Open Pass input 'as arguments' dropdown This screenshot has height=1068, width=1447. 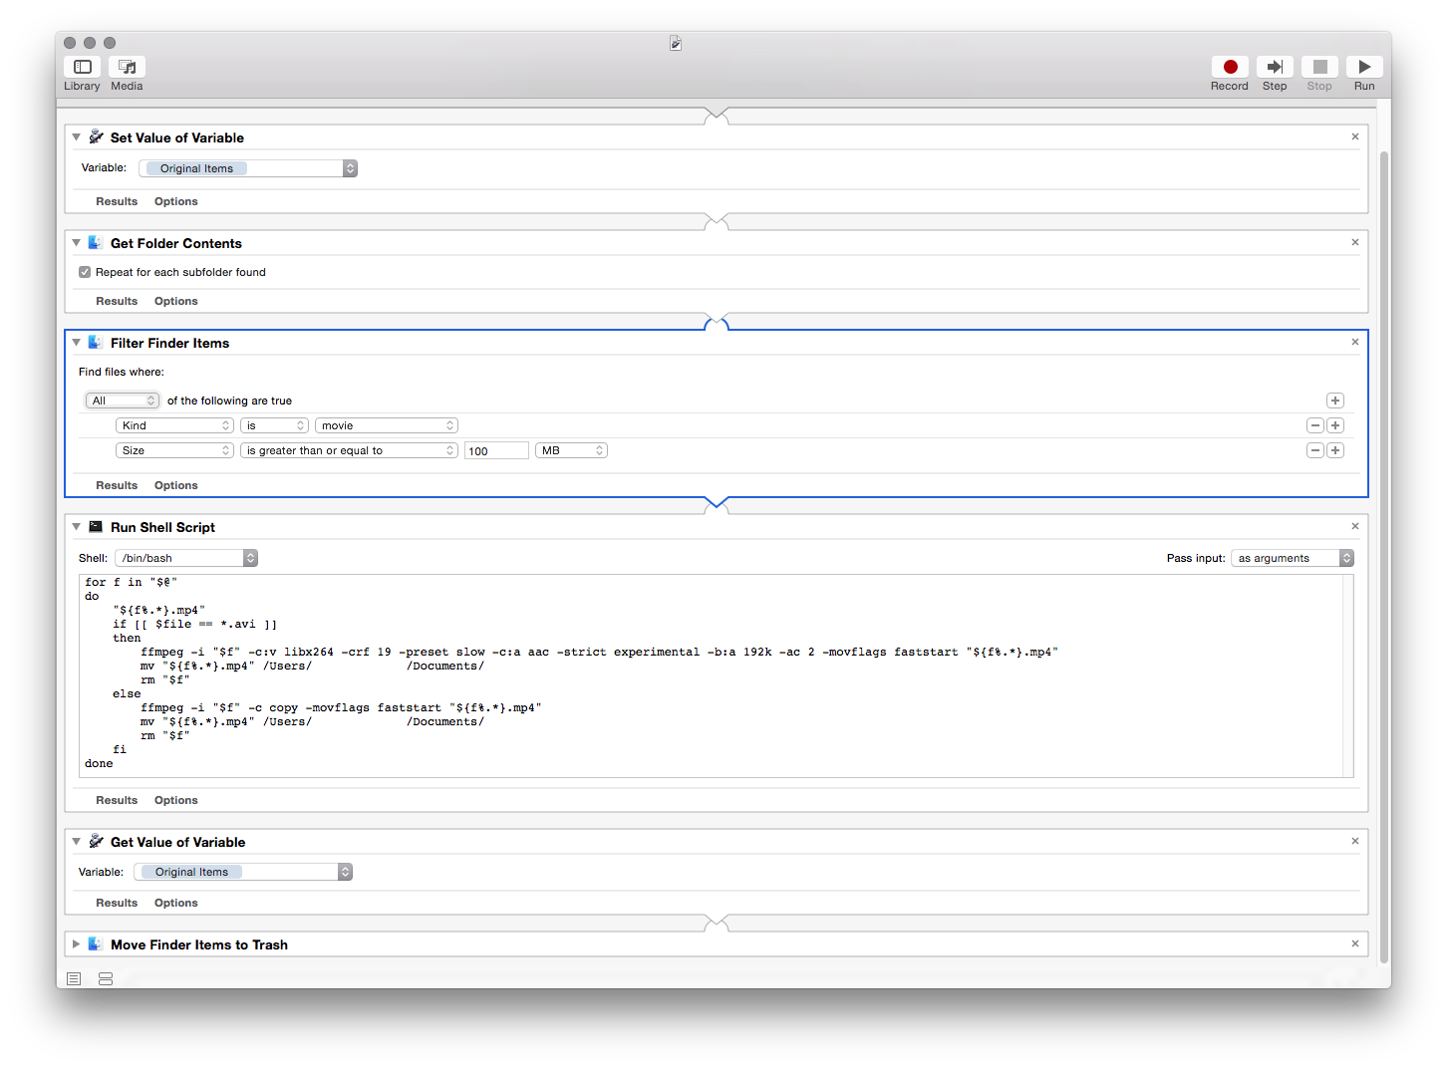pos(1293,558)
